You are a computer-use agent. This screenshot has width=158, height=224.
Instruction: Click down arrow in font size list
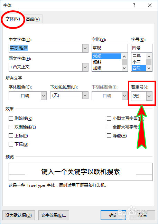149,68
